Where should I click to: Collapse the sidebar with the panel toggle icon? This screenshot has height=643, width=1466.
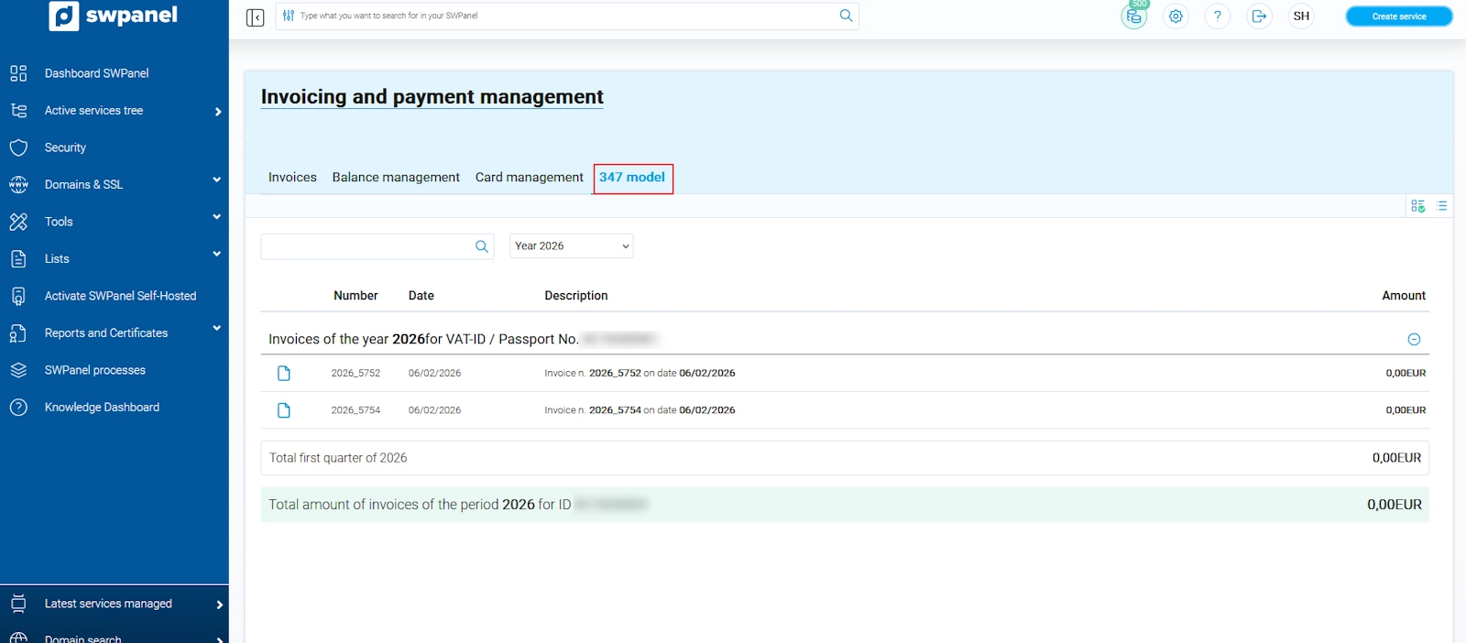(255, 17)
